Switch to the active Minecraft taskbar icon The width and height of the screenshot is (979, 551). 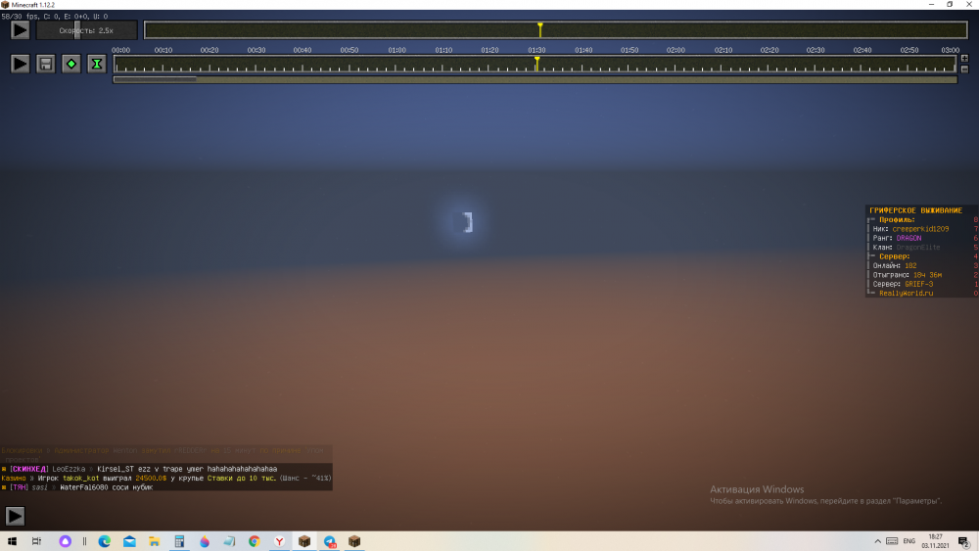pos(304,541)
